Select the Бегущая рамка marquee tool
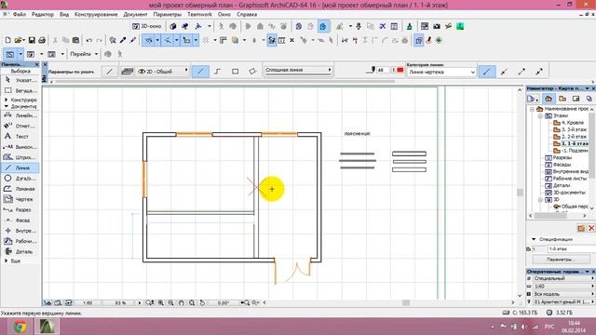596x335 pixels. (20, 90)
